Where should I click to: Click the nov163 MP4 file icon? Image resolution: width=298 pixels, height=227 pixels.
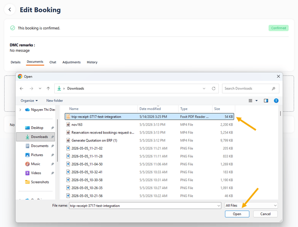click(x=68, y=125)
